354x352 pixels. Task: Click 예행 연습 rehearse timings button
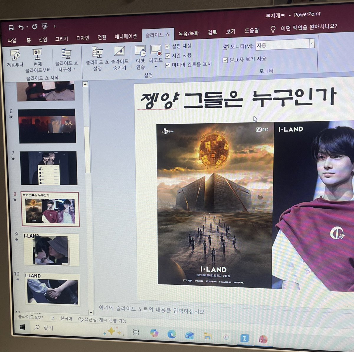(141, 57)
